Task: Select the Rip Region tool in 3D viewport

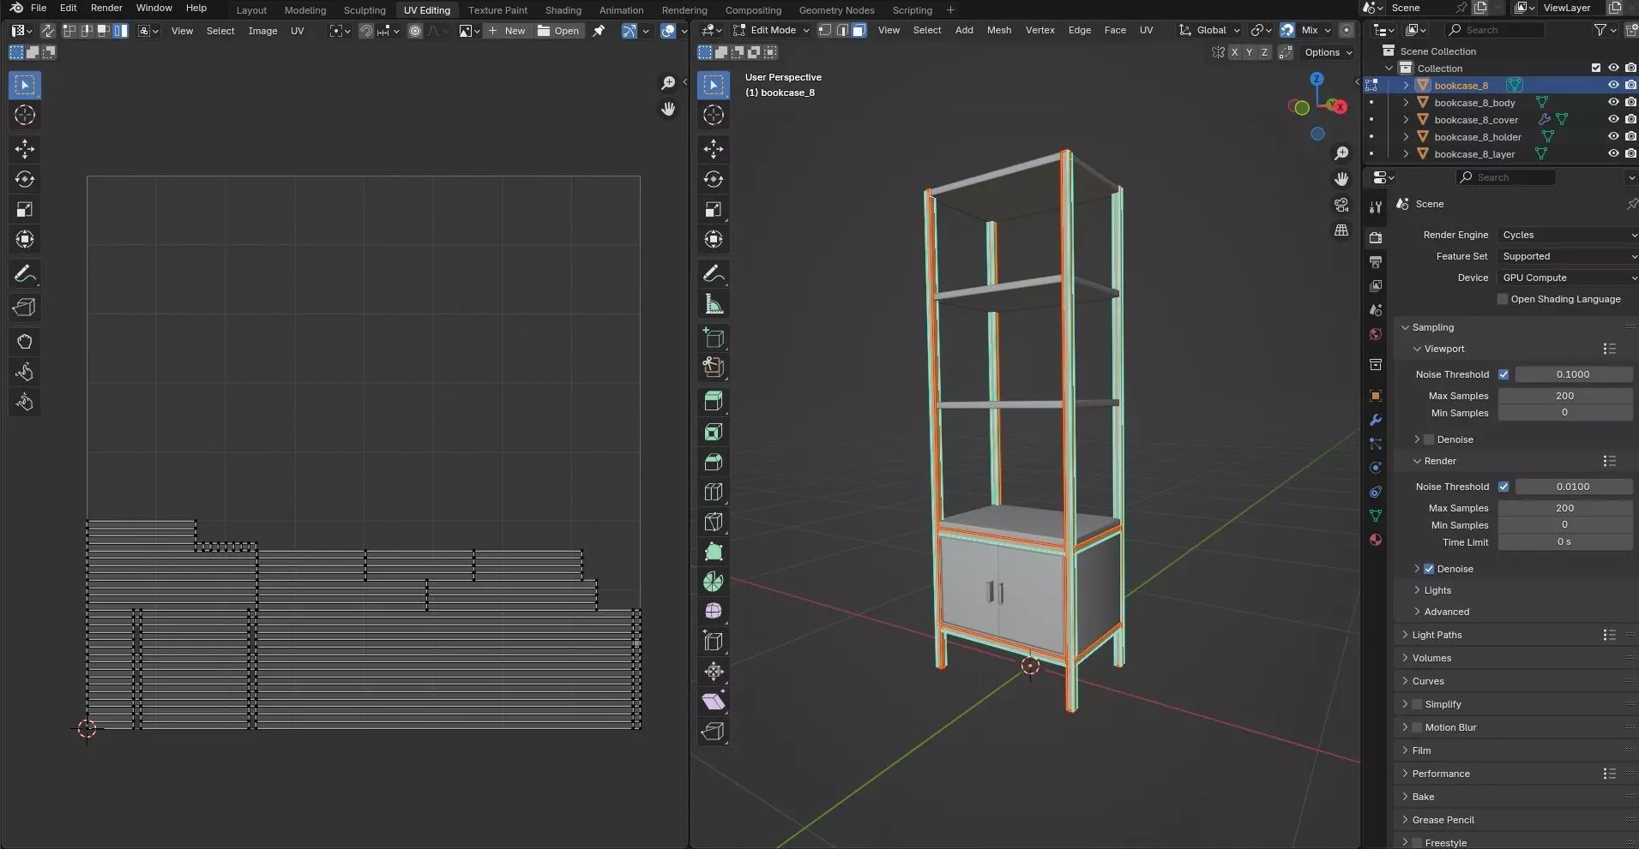Action: 713,731
